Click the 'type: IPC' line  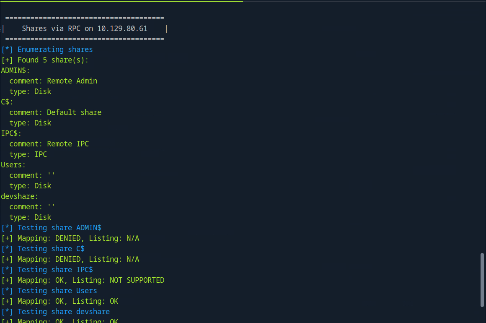[28, 154]
